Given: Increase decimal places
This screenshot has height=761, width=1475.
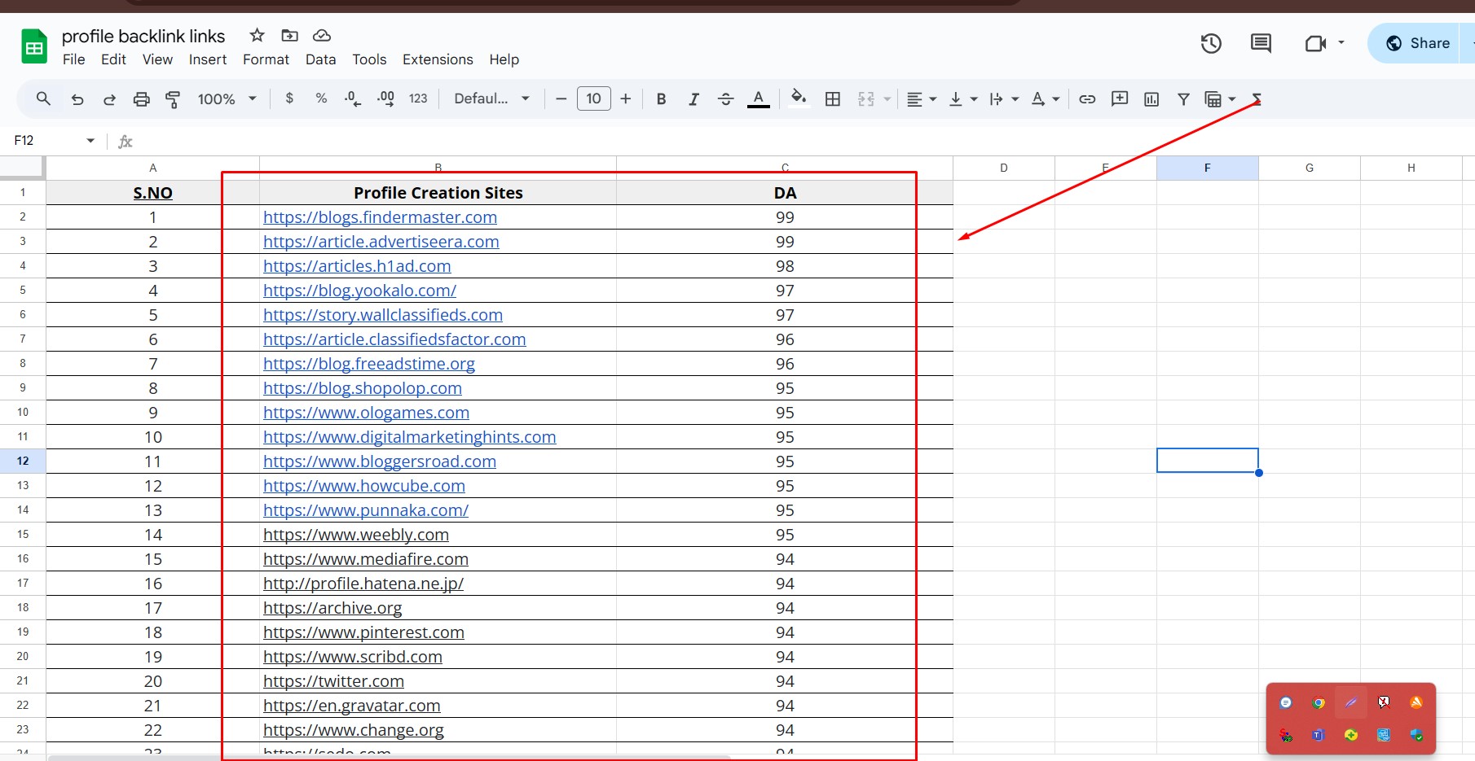Looking at the screenshot, I should (385, 98).
